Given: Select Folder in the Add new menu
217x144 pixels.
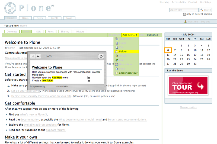Looking at the screenshot, I should click(126, 51).
